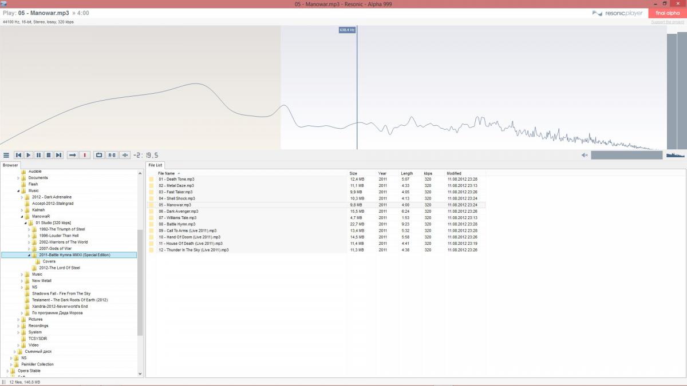Click the file icon for 08 - Battle Hymn.mp3
Image resolution: width=687 pixels, height=386 pixels.
(x=152, y=224)
